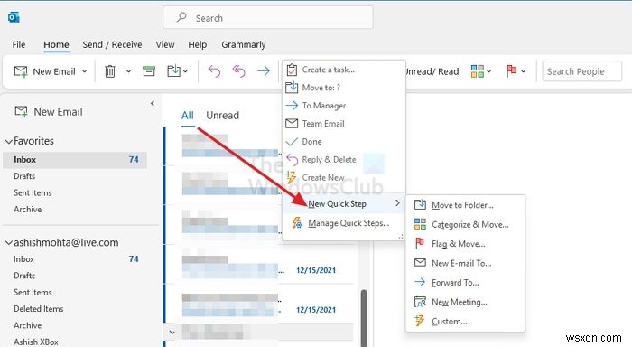The image size is (632, 347).
Task: Collapse the folder pane with the chevron
Action: (153, 103)
